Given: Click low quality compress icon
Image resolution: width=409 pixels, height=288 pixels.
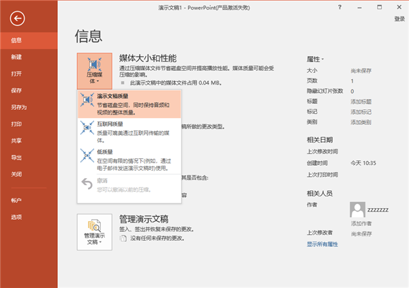Looking at the screenshot, I should pyautogui.click(x=87, y=156).
